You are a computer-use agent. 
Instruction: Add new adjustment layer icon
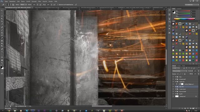[188, 108]
